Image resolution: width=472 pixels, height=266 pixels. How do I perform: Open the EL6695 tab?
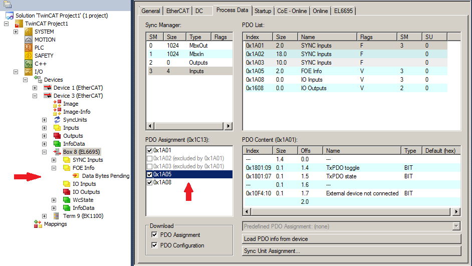(343, 11)
